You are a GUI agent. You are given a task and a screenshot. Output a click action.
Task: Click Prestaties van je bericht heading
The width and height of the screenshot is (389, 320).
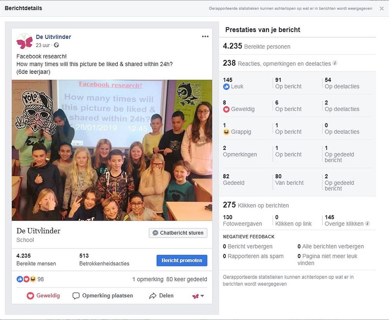point(263,30)
